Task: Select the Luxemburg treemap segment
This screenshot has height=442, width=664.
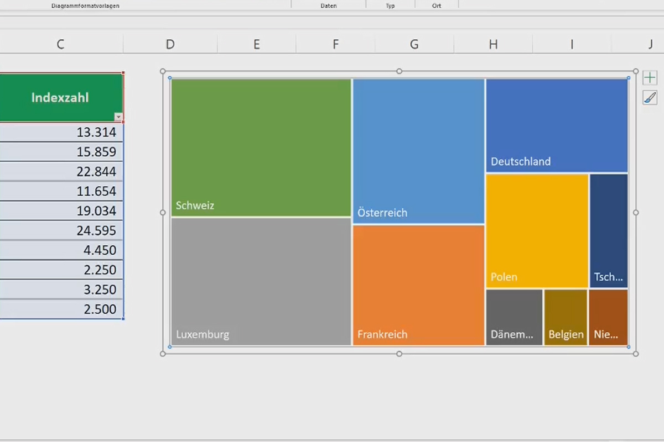Action: [x=260, y=282]
